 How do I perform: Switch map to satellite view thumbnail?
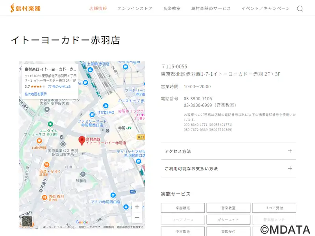click(x=27, y=221)
